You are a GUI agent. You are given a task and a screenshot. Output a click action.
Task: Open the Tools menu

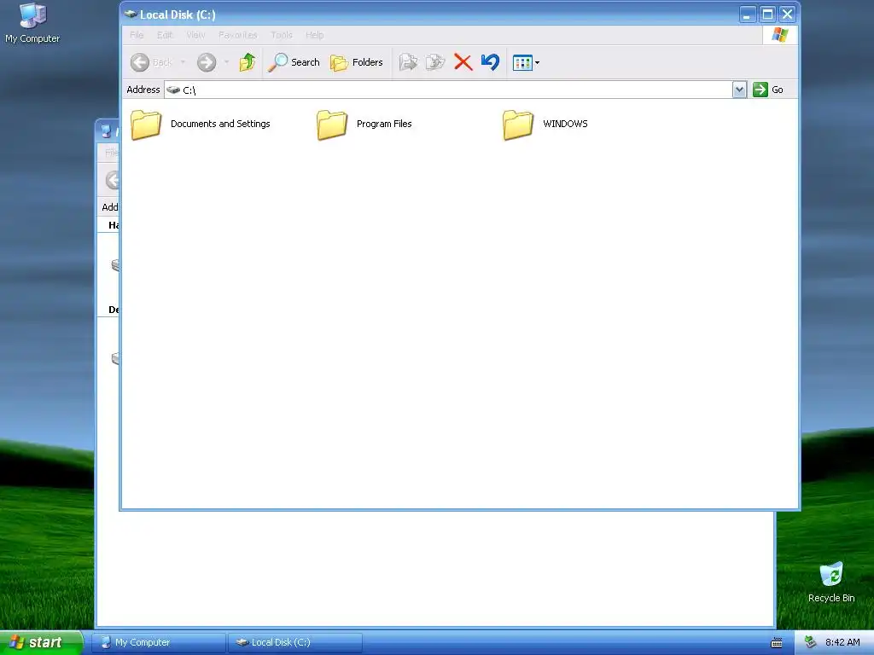click(282, 35)
